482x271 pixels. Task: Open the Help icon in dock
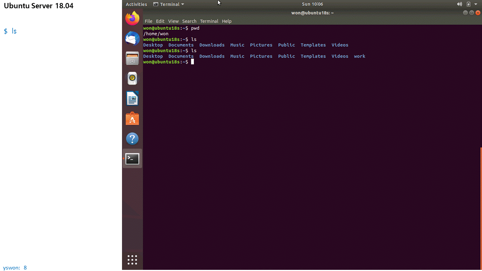[132, 139]
